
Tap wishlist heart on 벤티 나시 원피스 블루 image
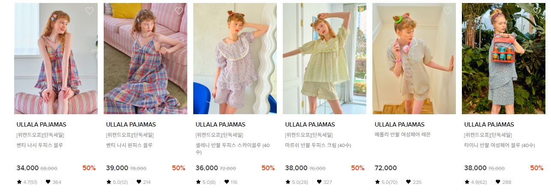(x=179, y=11)
